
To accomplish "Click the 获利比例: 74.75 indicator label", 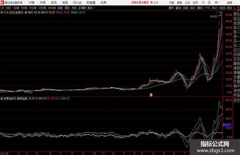I will click(x=26, y=98).
